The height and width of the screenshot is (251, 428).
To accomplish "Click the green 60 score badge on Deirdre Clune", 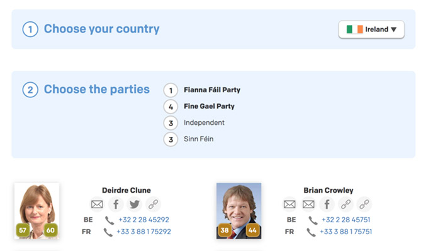I will coord(50,230).
